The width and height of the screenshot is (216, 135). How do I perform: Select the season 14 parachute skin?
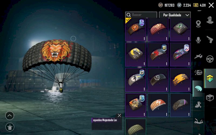click(x=180, y=55)
